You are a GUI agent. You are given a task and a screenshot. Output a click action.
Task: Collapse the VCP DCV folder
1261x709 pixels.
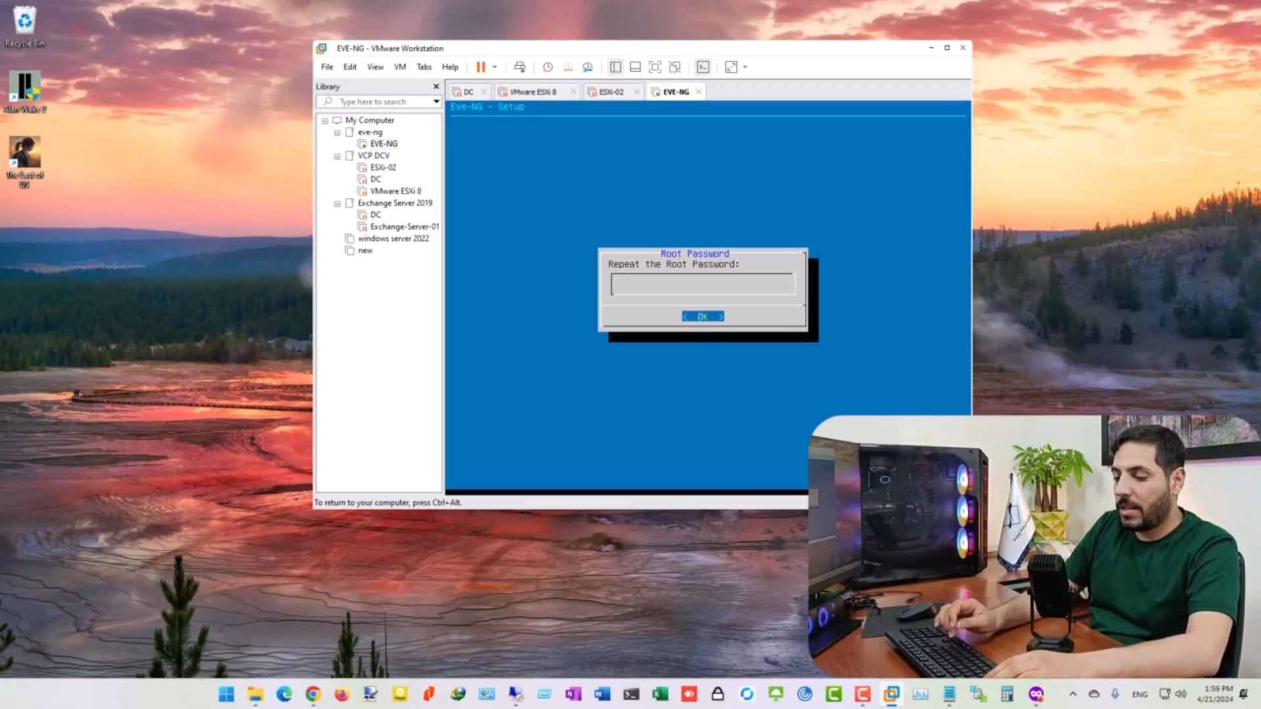pos(337,156)
